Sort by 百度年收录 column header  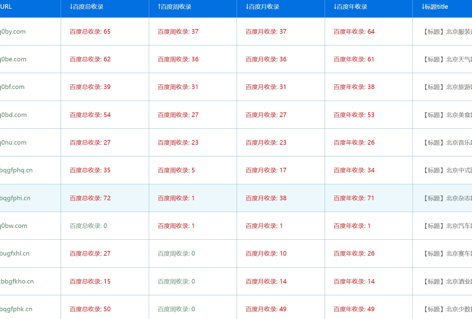click(351, 7)
